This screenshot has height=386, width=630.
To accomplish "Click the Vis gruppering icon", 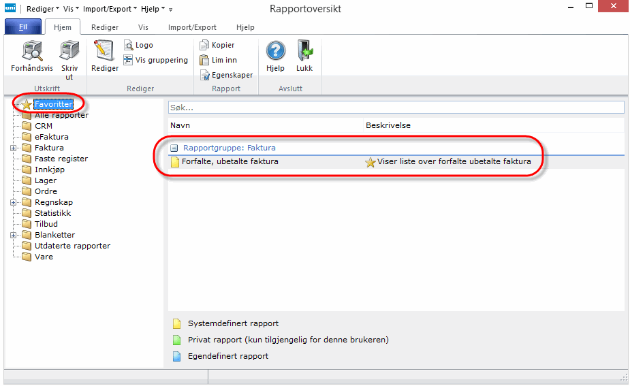I will pos(128,60).
